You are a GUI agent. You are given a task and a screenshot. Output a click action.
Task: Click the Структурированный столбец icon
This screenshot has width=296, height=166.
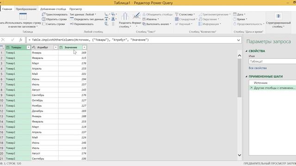click(278, 16)
